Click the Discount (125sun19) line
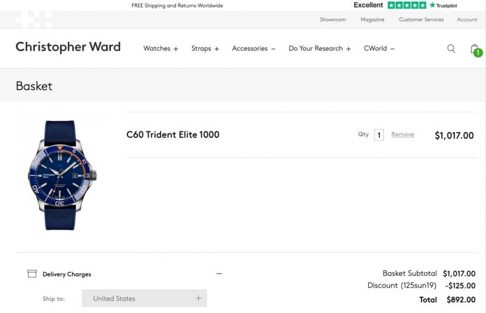 [402, 286]
